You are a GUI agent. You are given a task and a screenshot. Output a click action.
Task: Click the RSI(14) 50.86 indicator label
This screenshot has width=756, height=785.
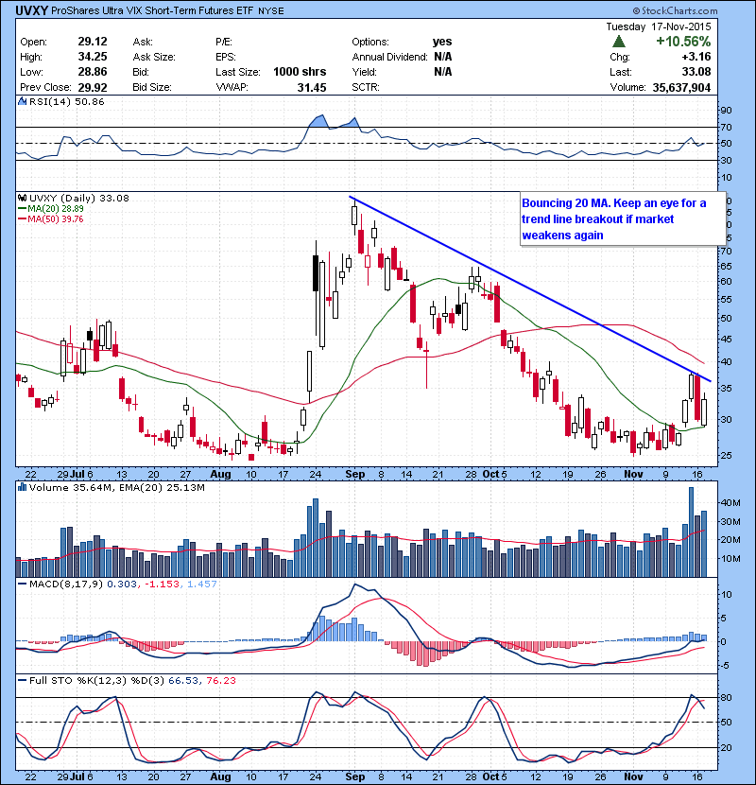66,101
